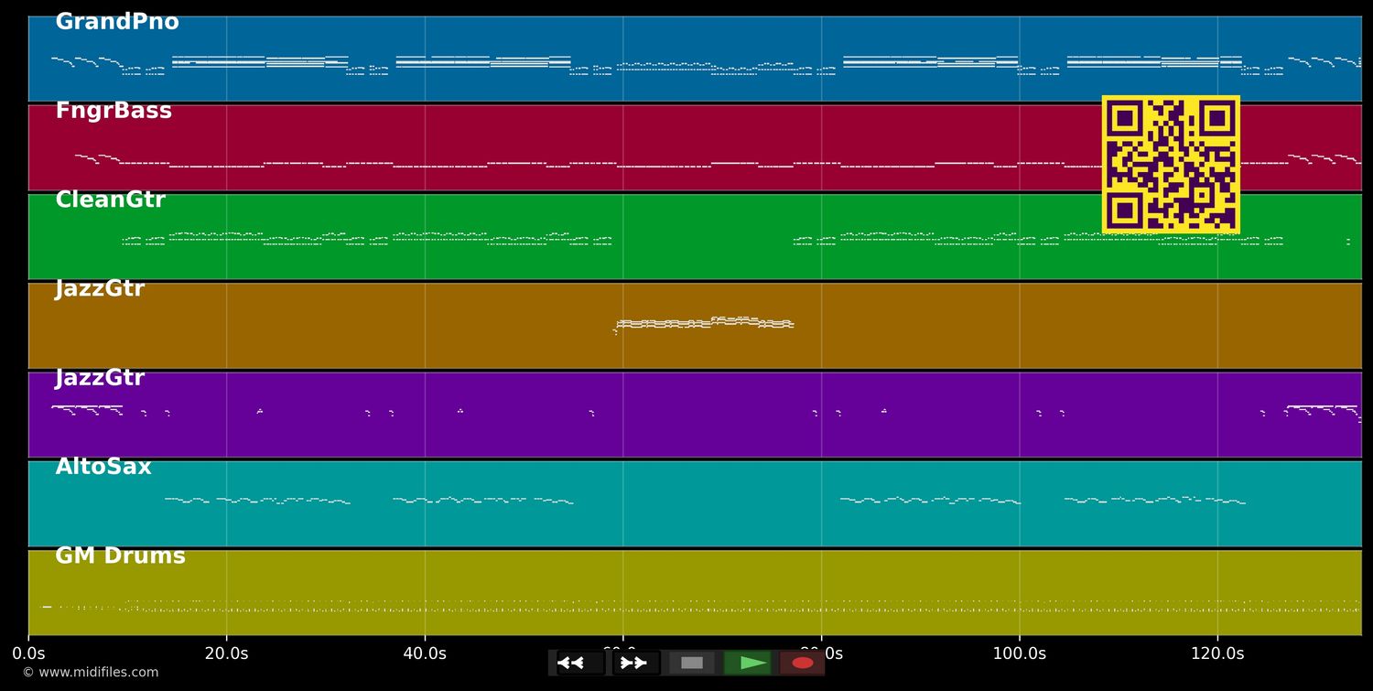Enable the upper JazzGtr track
This screenshot has width=1373, height=691.
[x=99, y=287]
